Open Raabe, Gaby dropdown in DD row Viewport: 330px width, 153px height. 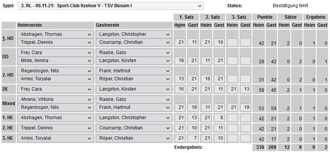134,53
